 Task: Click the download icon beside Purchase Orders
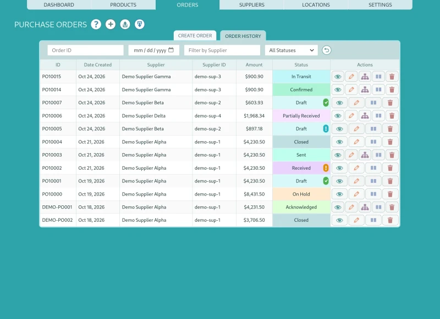tap(140, 24)
